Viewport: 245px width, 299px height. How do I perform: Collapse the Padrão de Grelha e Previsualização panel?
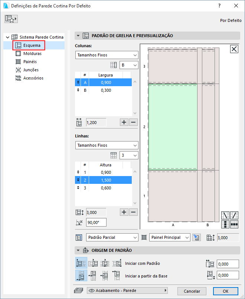click(78, 36)
